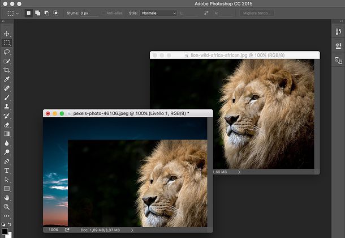Viewport: 345px width, 238px height.
Task: Activate the Brush tool
Action: pos(7,97)
